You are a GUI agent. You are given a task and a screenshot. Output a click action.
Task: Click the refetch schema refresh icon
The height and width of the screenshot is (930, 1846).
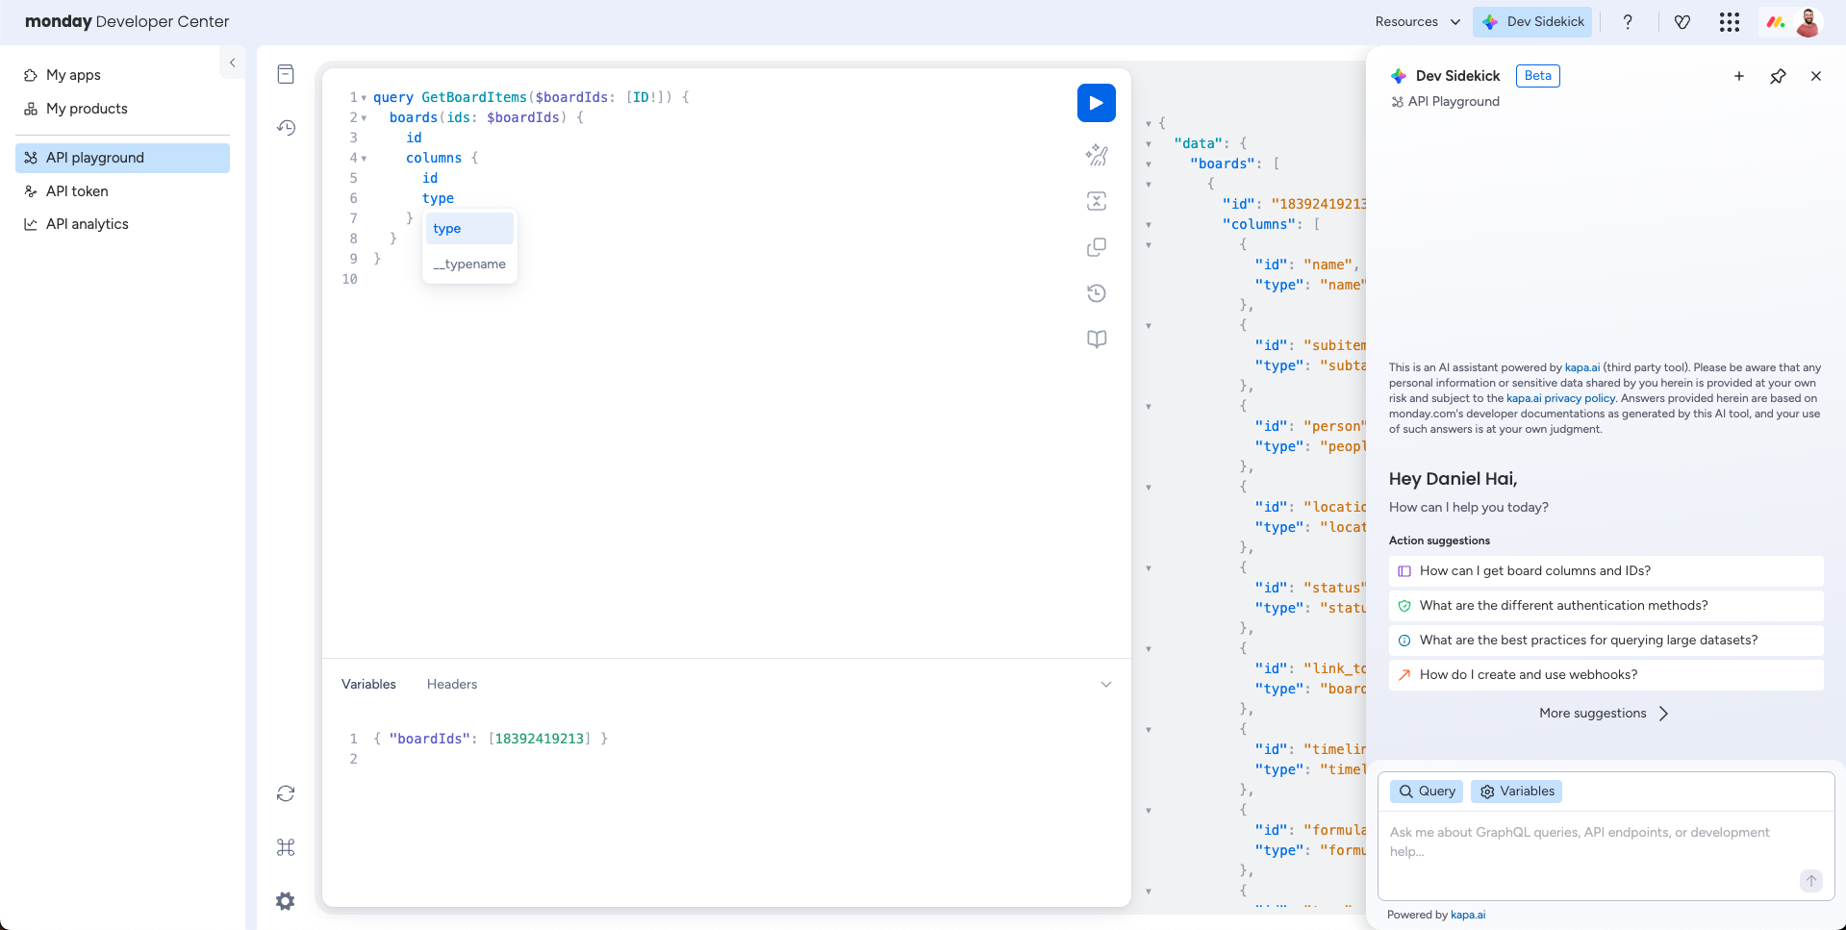click(x=286, y=793)
